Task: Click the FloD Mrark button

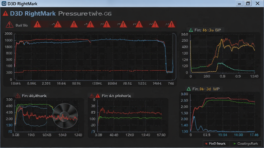Action: click(216, 144)
